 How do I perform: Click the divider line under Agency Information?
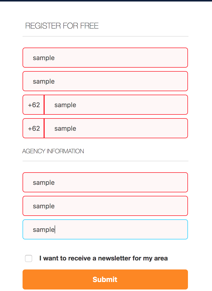[105, 161]
